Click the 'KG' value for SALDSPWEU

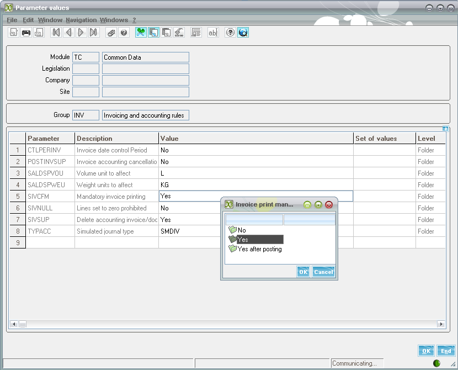(x=256, y=184)
